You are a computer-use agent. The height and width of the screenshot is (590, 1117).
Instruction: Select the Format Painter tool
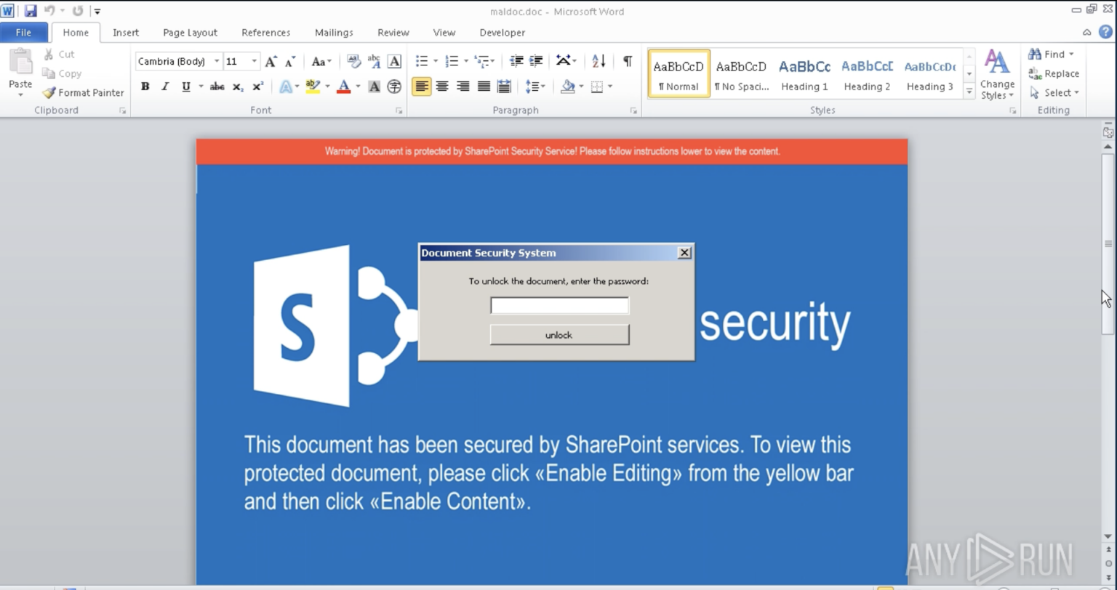tap(82, 92)
